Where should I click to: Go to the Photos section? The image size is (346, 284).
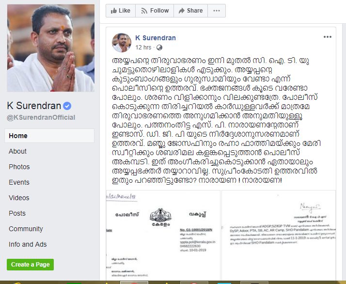[x=19, y=167]
